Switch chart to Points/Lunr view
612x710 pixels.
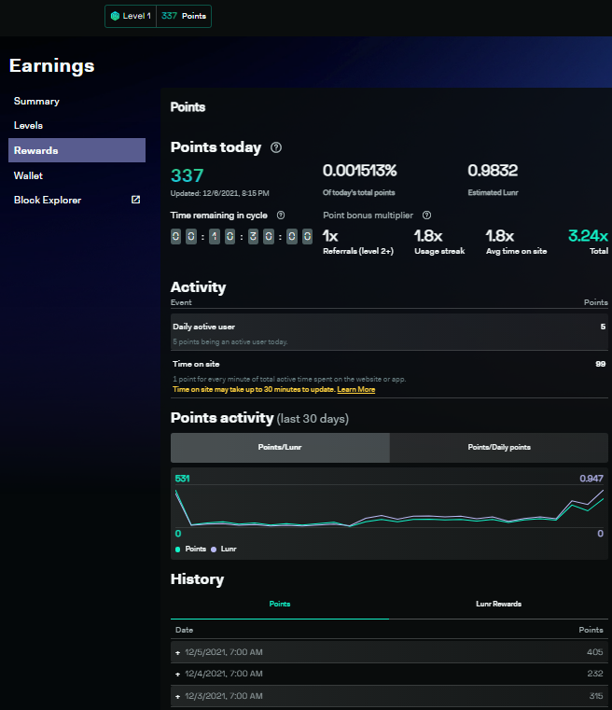pos(280,448)
